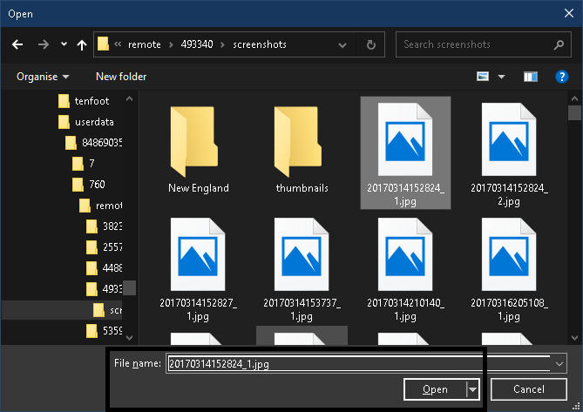Select the 2557 folder in tree
The height and width of the screenshot is (412, 583).
(x=104, y=247)
